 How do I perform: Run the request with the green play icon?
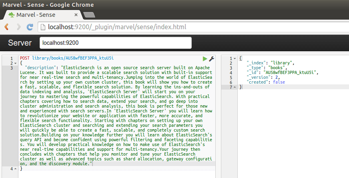(205, 59)
